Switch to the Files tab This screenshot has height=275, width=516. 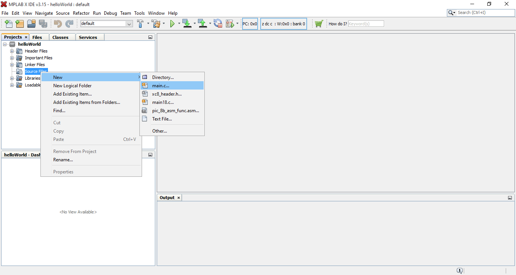pyautogui.click(x=37, y=37)
